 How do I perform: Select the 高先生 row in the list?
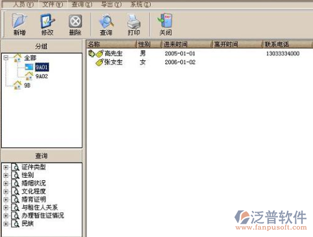coord(200,53)
